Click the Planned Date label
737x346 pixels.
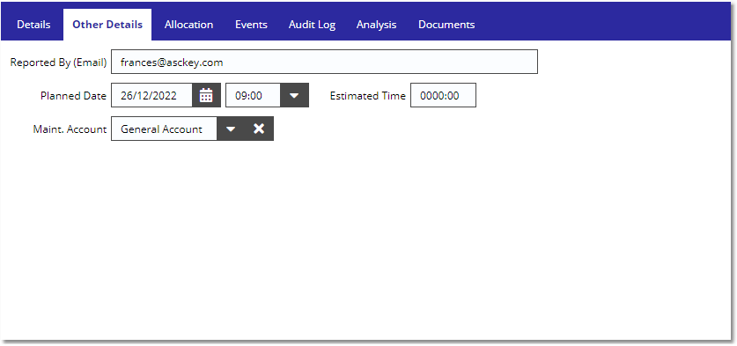[74, 96]
